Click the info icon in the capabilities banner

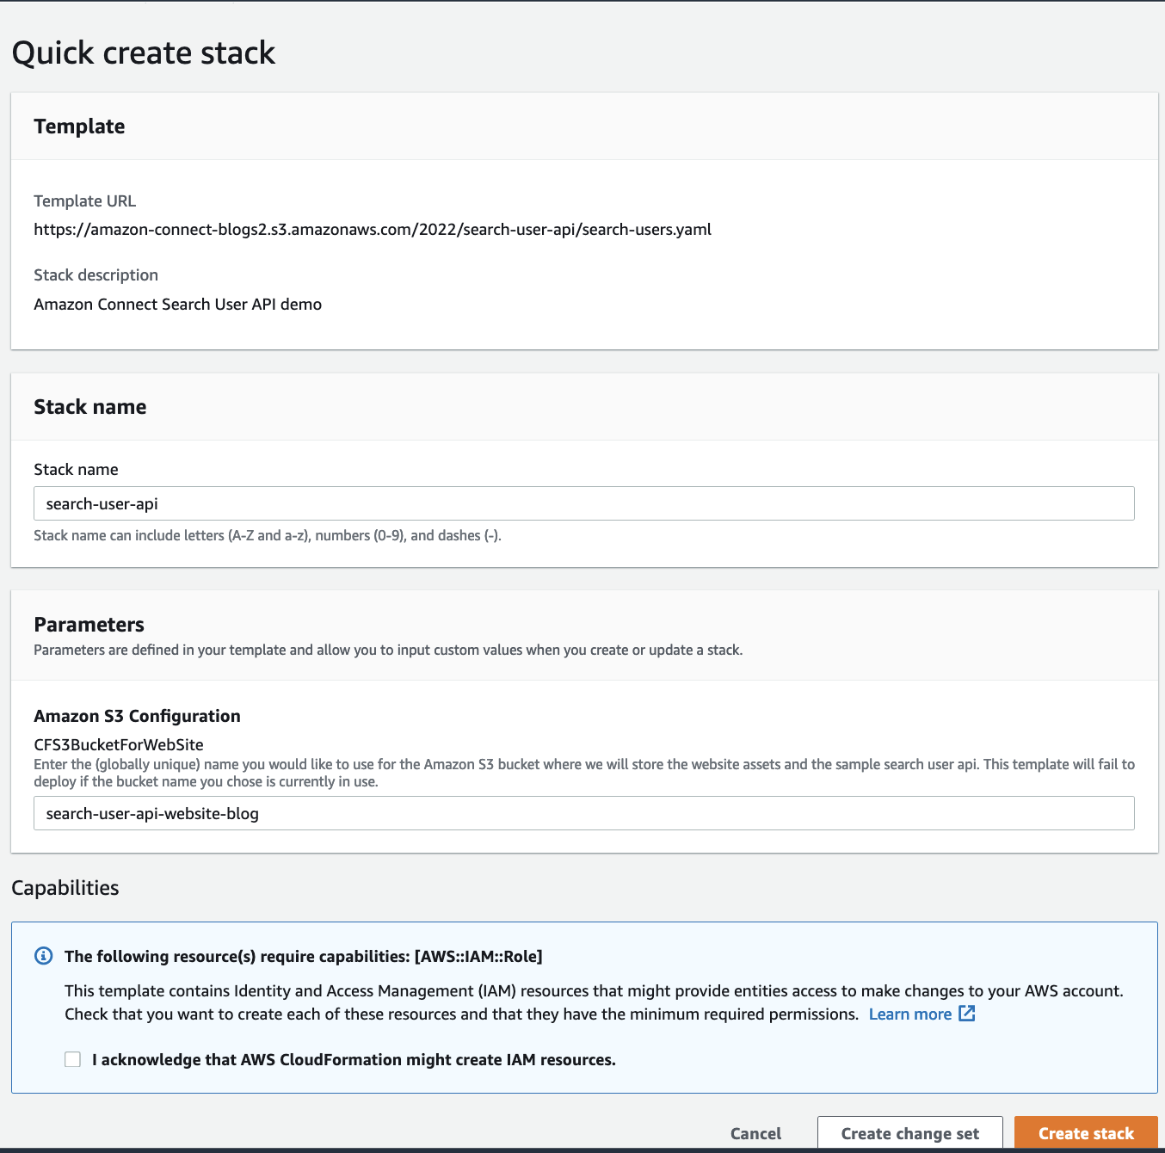click(x=44, y=956)
